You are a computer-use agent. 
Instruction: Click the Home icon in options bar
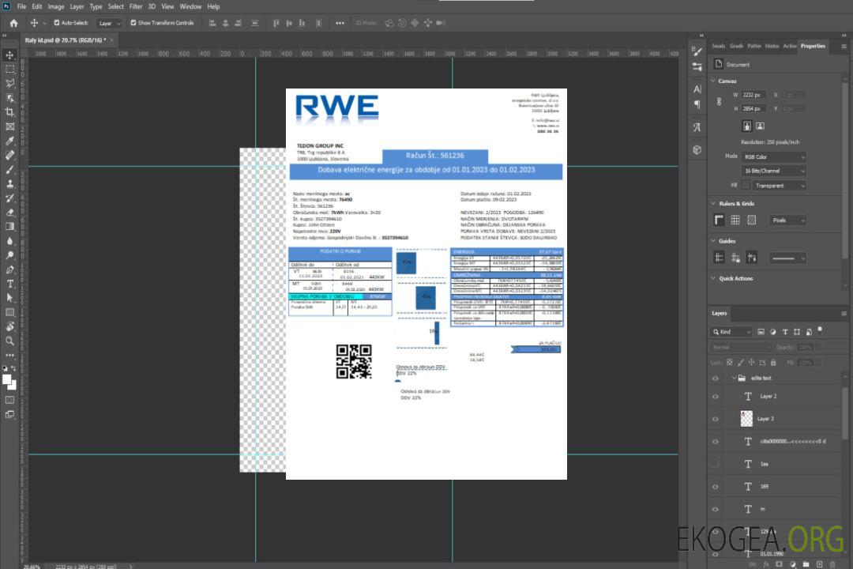(x=13, y=23)
